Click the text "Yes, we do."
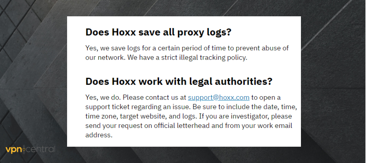 tap(103, 97)
